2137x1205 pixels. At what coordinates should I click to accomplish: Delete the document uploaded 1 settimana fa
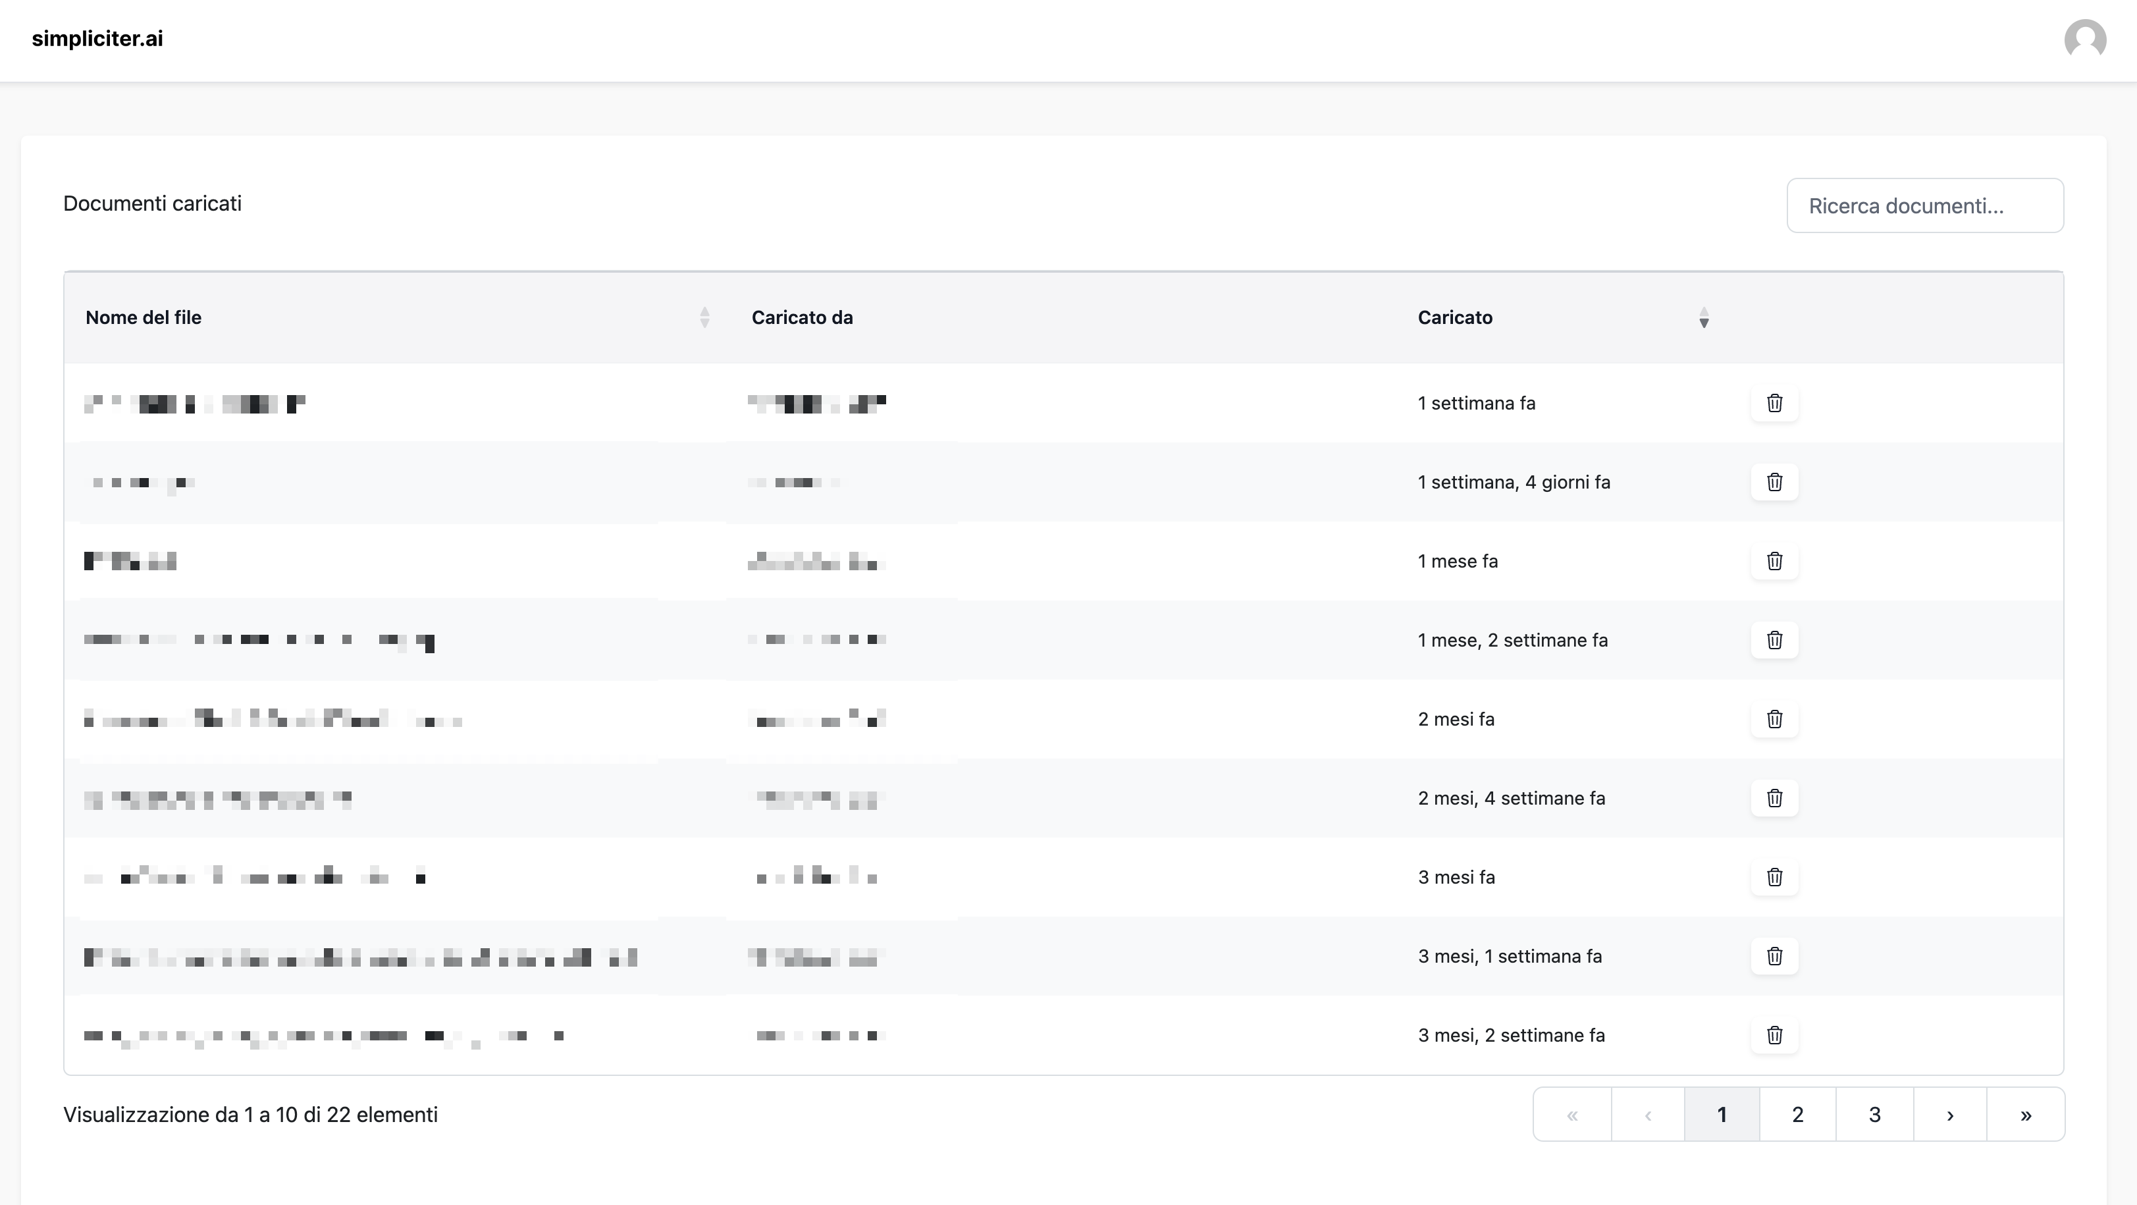(1774, 404)
